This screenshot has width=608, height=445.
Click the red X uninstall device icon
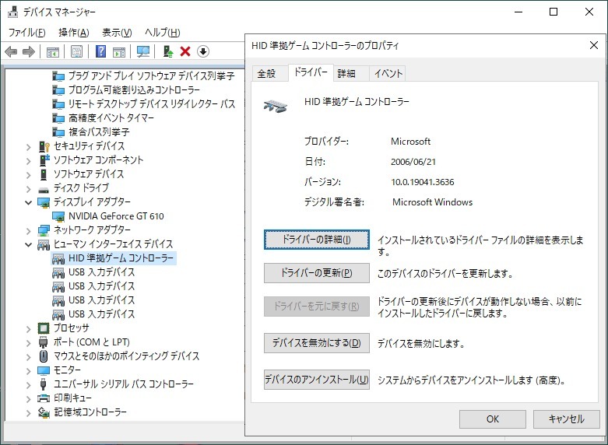185,51
